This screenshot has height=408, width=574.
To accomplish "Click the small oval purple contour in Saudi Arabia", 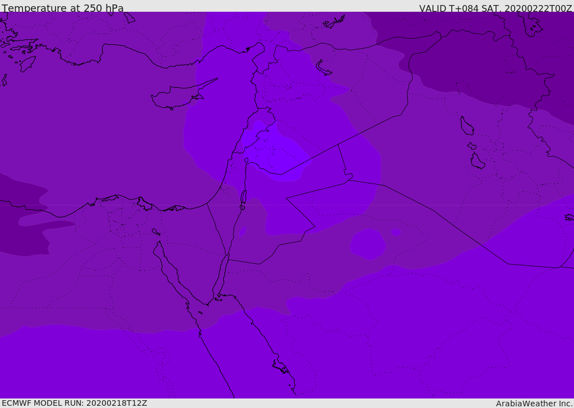I will click(x=395, y=232).
